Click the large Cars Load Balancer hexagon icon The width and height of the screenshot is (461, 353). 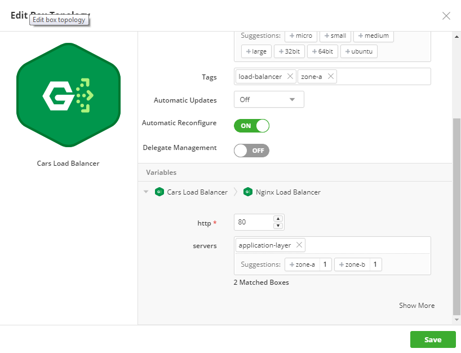coord(69,95)
